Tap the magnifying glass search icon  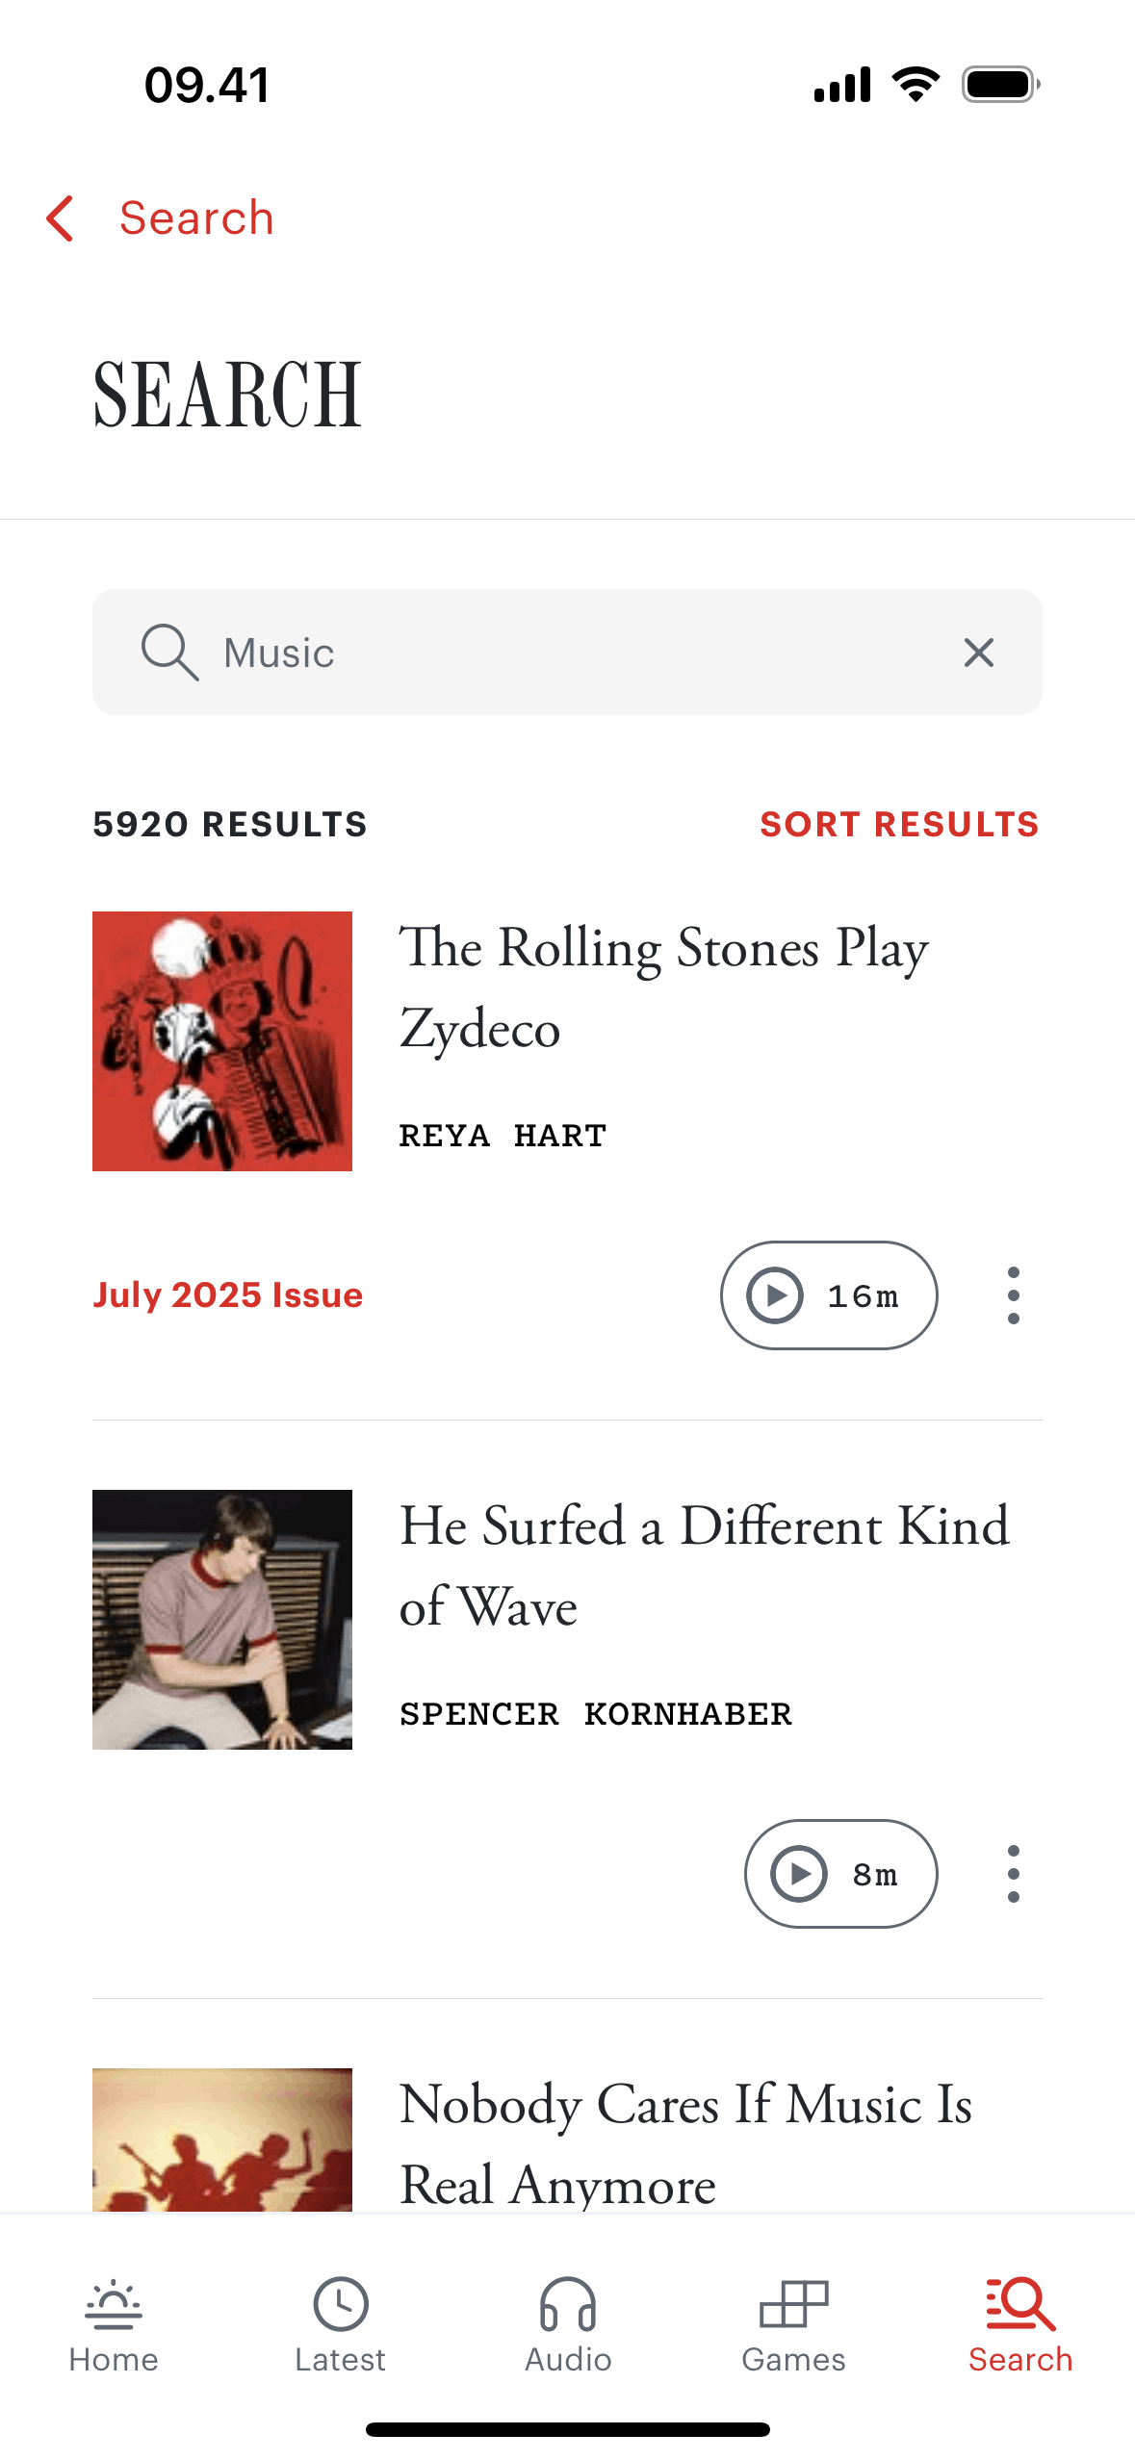169,653
